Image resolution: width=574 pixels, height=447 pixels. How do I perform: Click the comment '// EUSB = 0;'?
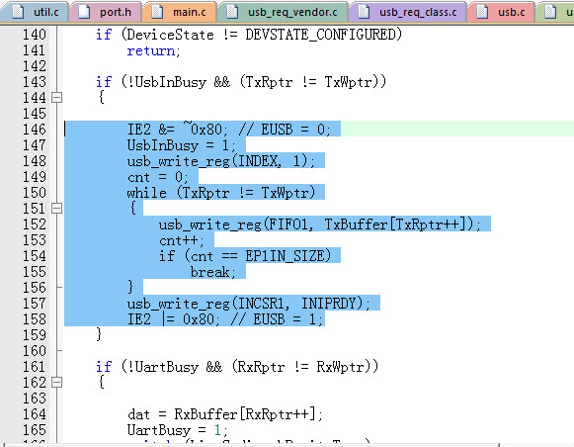click(x=285, y=130)
